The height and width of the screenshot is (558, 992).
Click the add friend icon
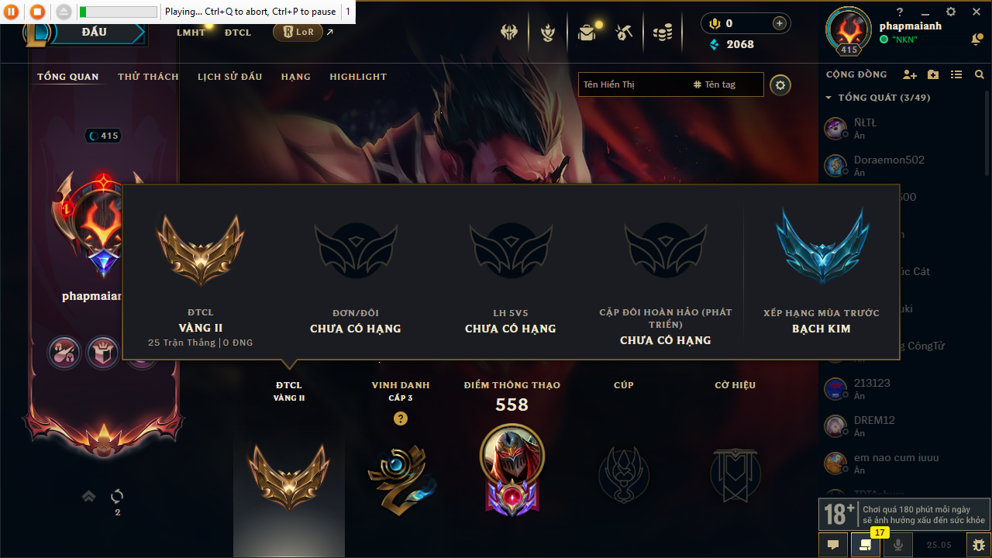click(910, 74)
